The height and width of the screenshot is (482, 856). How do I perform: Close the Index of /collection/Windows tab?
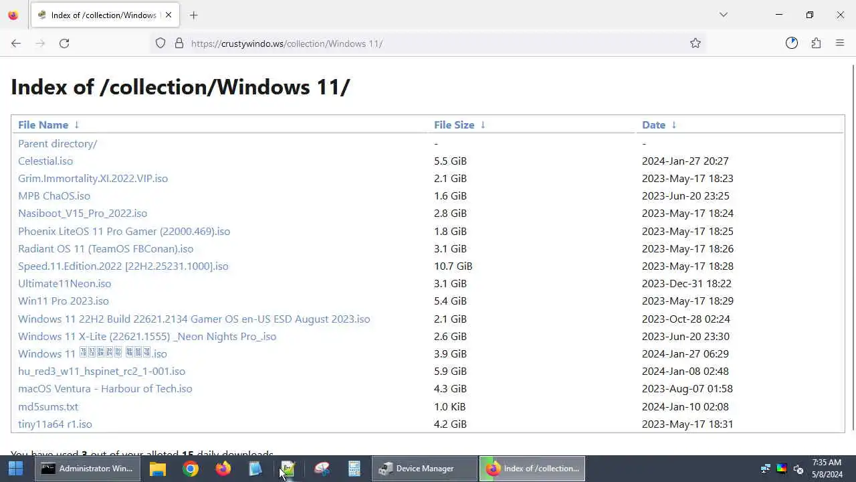[x=169, y=15]
